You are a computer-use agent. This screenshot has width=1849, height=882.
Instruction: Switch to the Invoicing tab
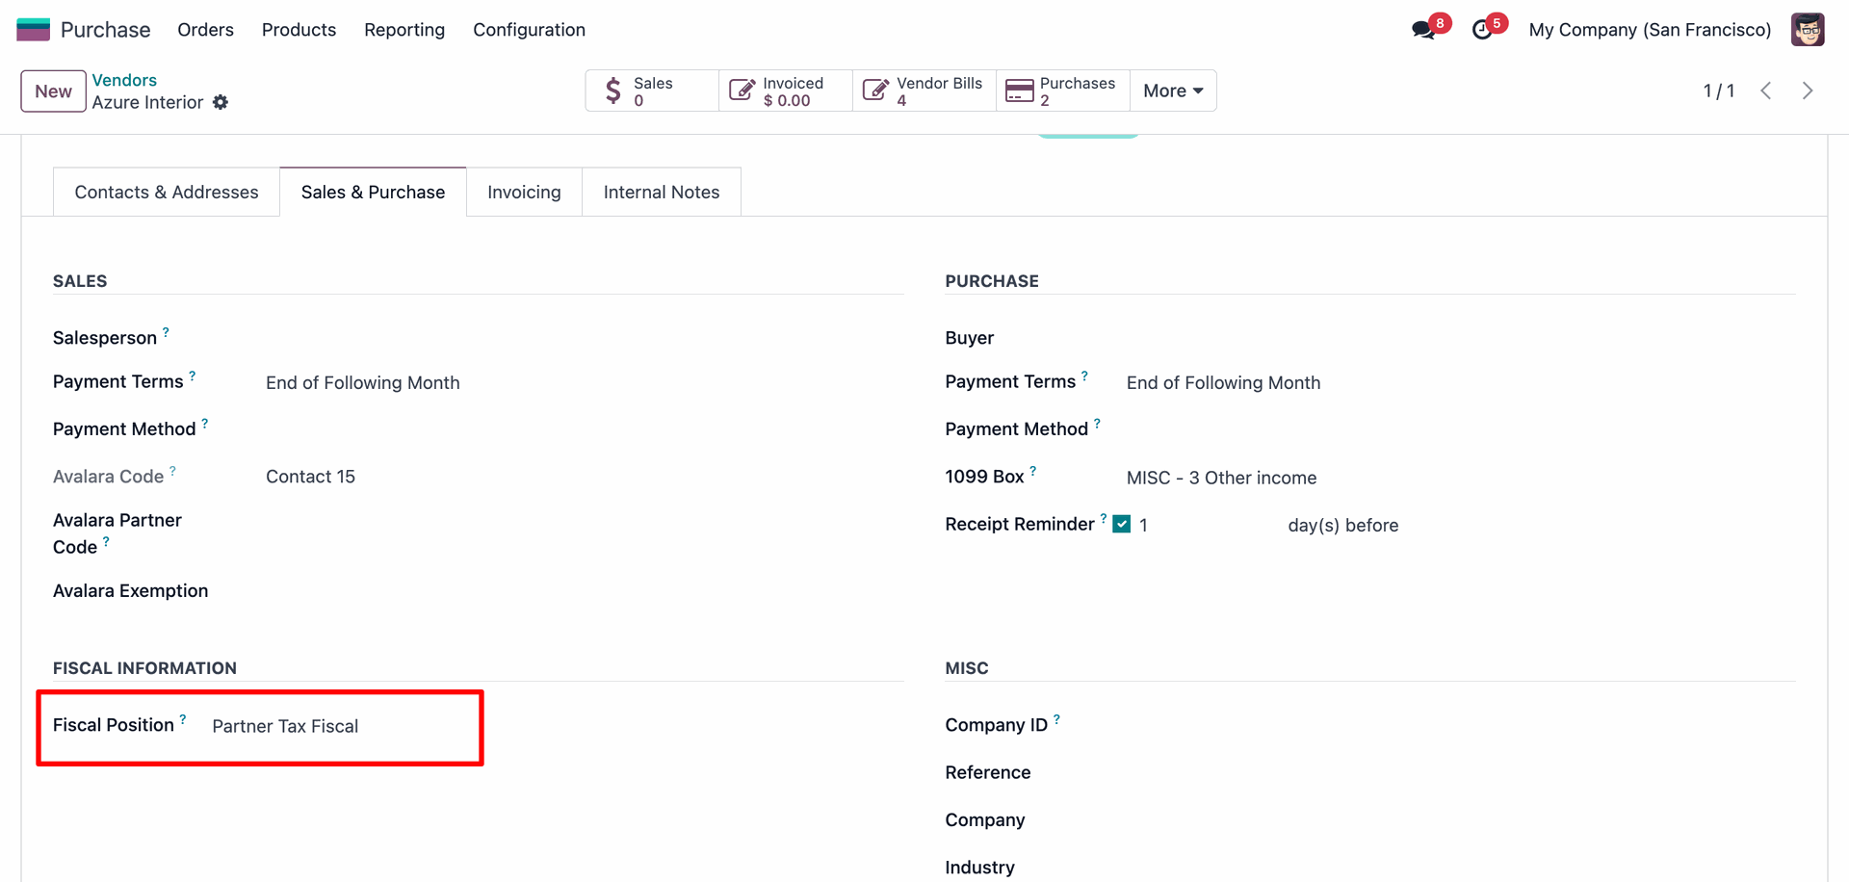pos(524,193)
